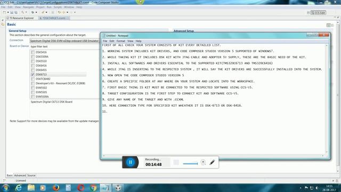Screen dimensions: 341x192
Task: Click the recorder volume level slider
Action: pos(191,164)
